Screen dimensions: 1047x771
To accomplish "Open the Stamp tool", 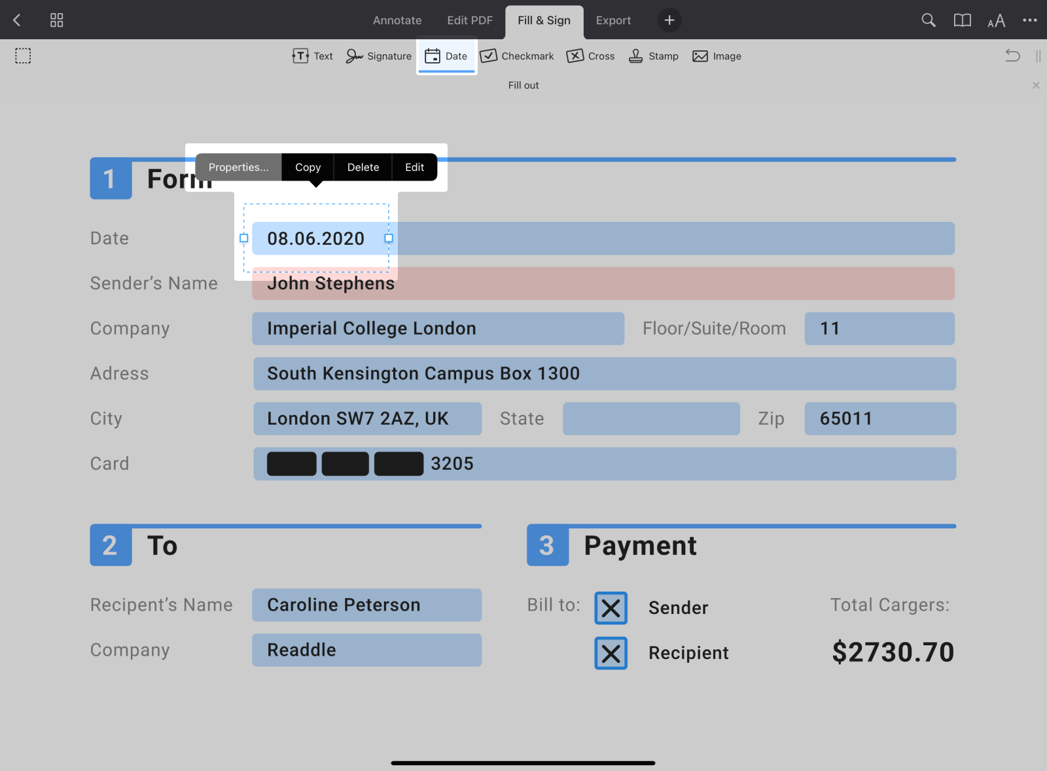I will click(x=652, y=56).
